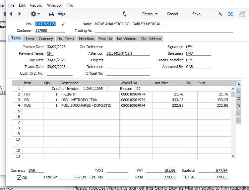Click the FREIGHT description cell
Viewport: 249px width, 190px height.
90,94
